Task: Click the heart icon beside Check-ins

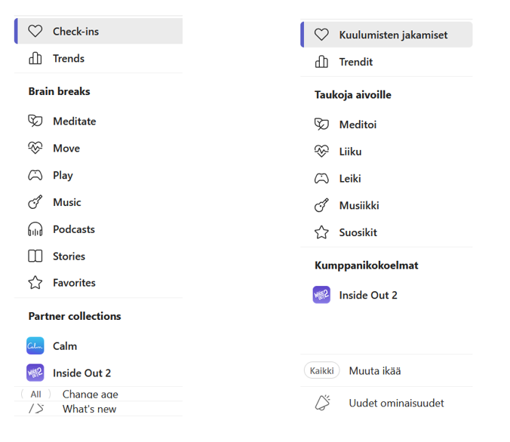Action: 35,32
